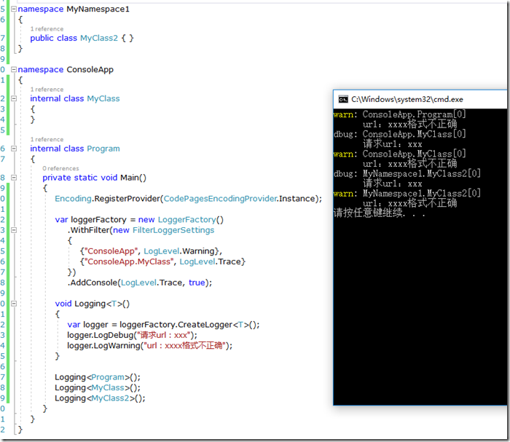Image resolution: width=510 pixels, height=442 pixels.
Task: Collapse the internal class MyClass block
Action: click(x=14, y=98)
